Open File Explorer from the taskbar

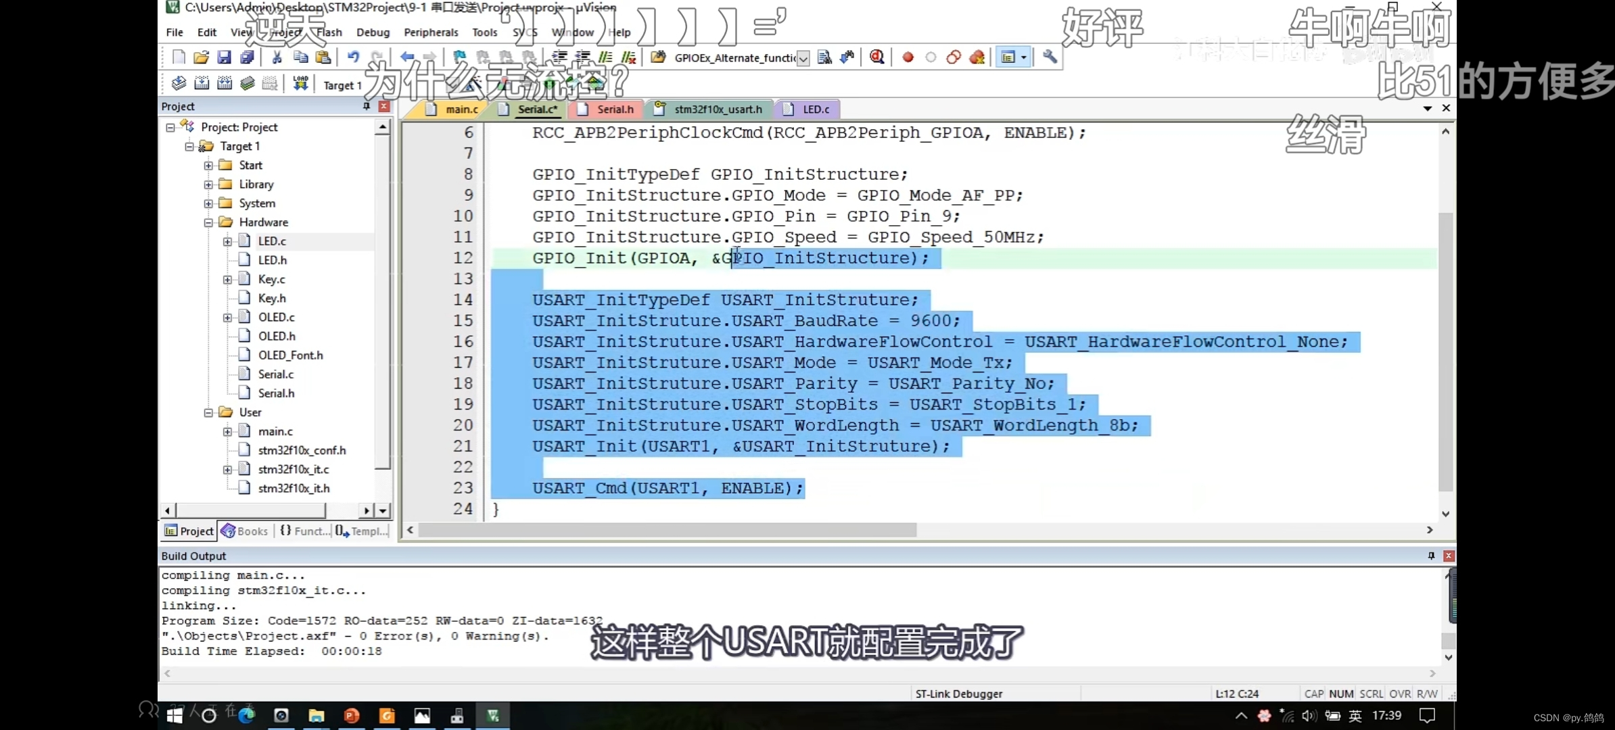coord(316,716)
